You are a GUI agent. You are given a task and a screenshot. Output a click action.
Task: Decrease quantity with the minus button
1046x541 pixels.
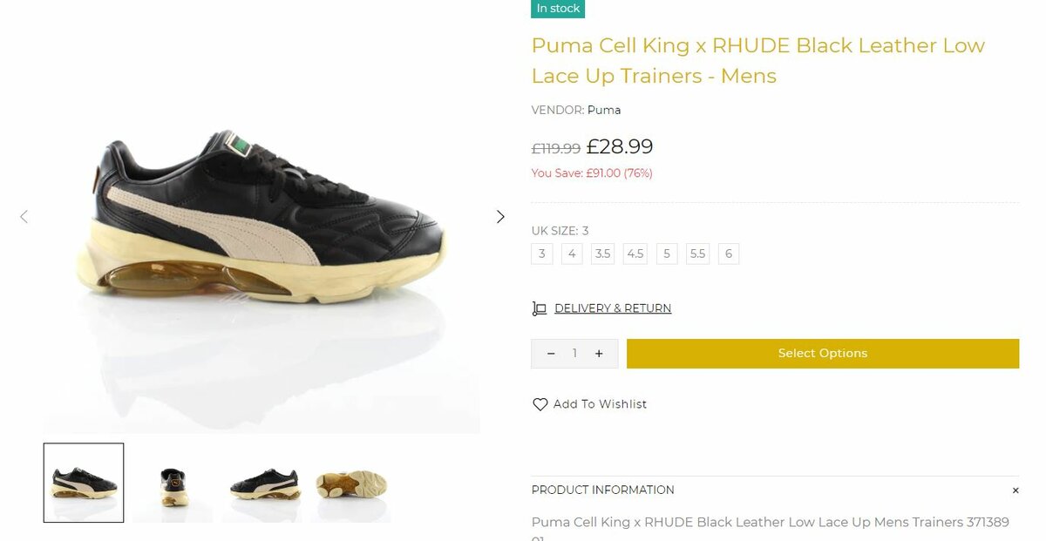pyautogui.click(x=551, y=354)
